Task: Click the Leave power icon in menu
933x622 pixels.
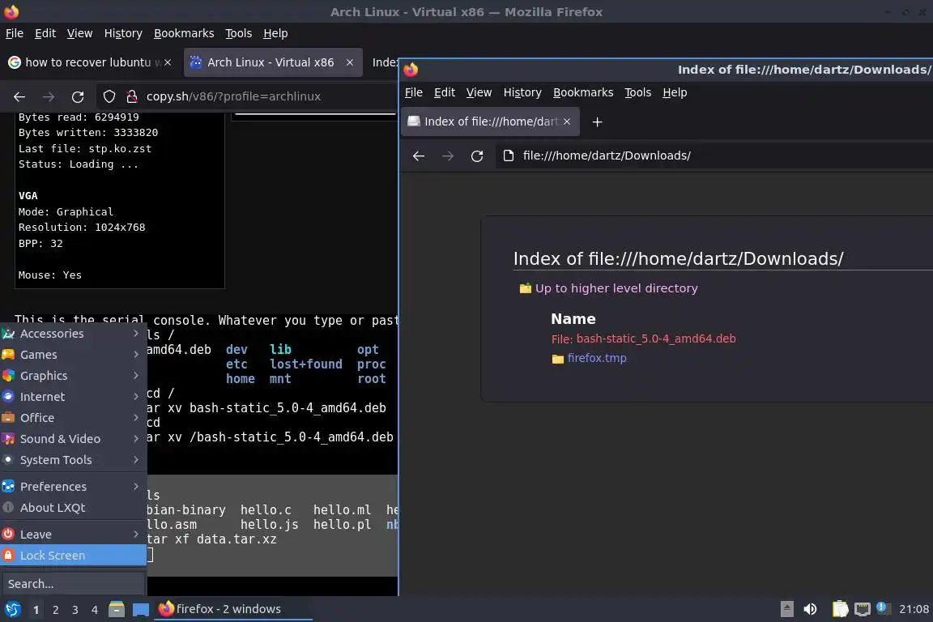Action: point(8,534)
